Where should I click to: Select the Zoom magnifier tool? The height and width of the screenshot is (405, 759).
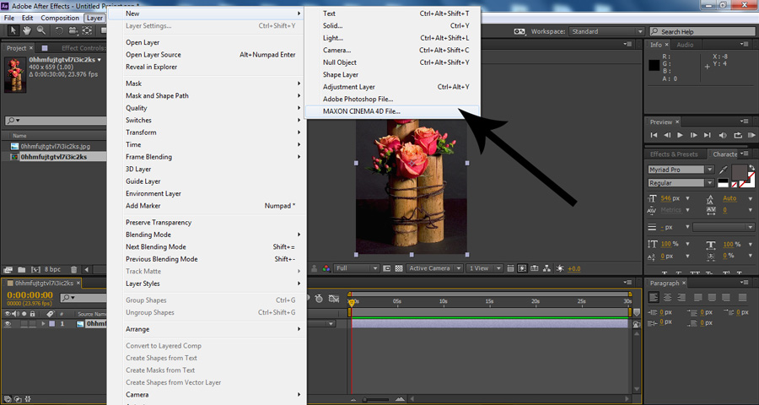tap(41, 30)
